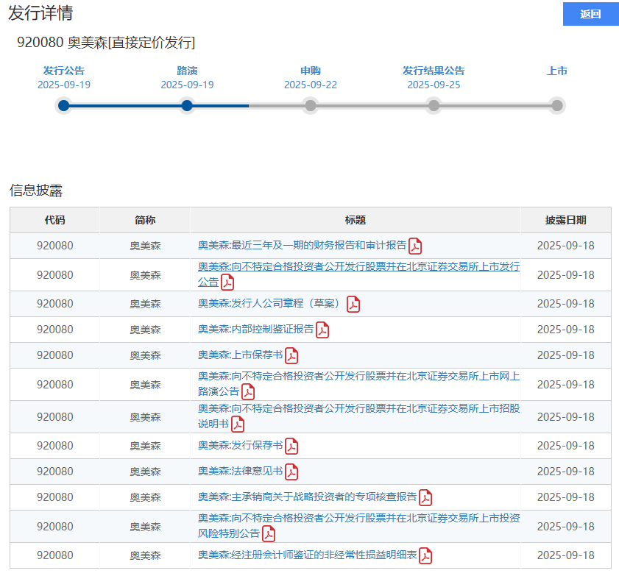This screenshot has width=619, height=576.
Task: Click the 发行结果公告 stage label
Action: [434, 71]
